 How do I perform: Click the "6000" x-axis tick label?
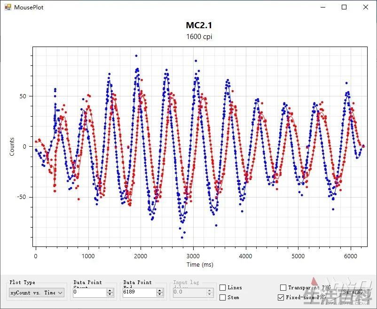(351, 256)
